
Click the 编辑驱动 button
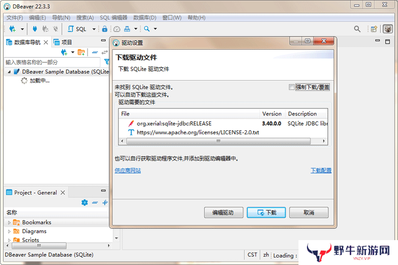[x=223, y=212]
